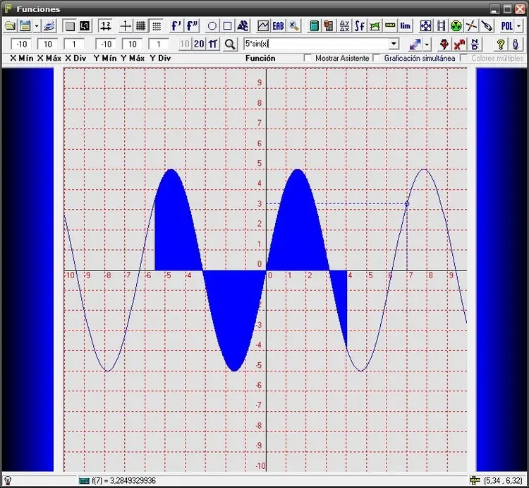
Task: Select the yellow ruler measure tool
Action: (x=390, y=25)
